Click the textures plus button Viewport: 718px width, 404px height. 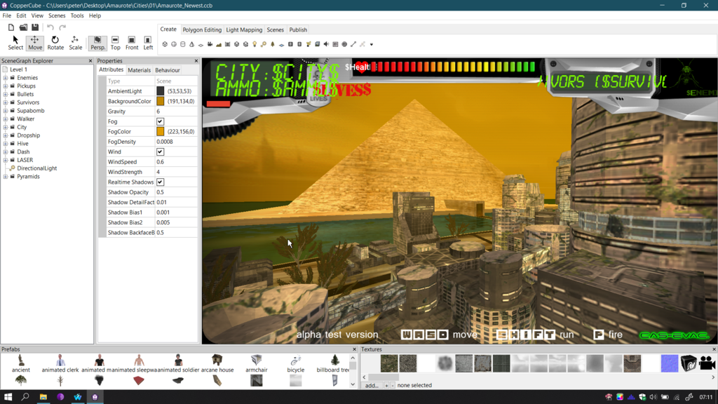pyautogui.click(x=386, y=385)
